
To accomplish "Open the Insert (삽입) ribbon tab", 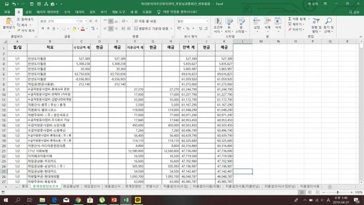I will coord(28,12).
